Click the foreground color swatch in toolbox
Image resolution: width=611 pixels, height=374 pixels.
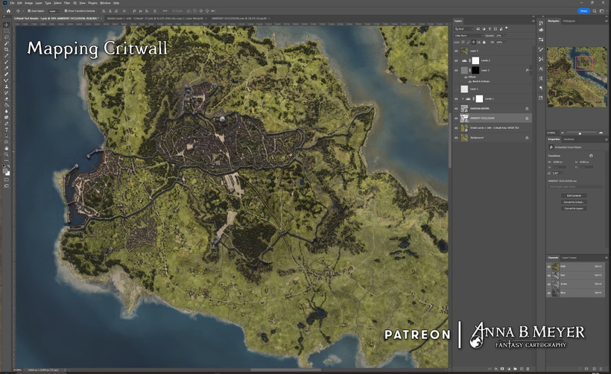point(5,171)
